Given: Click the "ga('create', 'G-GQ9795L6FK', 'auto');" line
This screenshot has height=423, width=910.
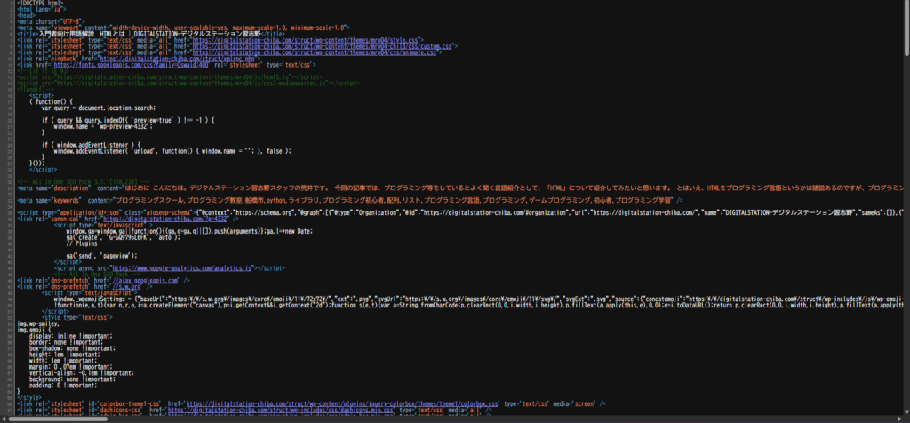Looking at the screenshot, I should [x=123, y=237].
